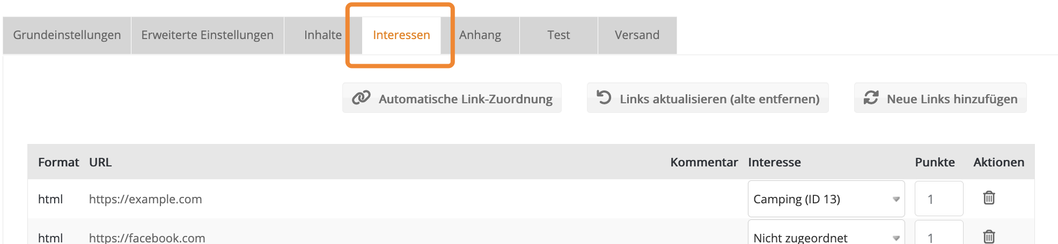The height and width of the screenshot is (244, 1058).
Task: Open the Erweiterte Einstellungen tab
Action: pos(207,35)
